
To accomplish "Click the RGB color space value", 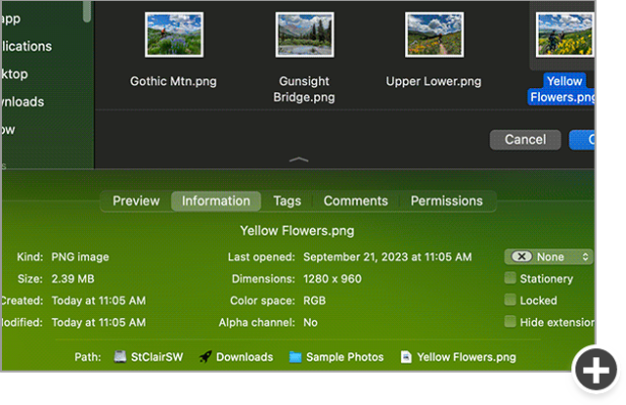I will (314, 300).
